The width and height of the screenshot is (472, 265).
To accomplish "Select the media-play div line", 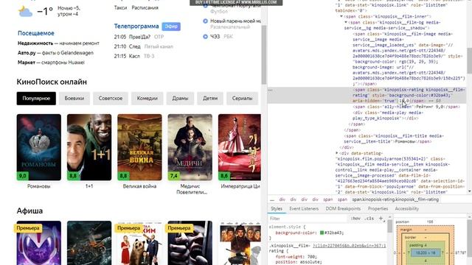I will coord(389,116).
